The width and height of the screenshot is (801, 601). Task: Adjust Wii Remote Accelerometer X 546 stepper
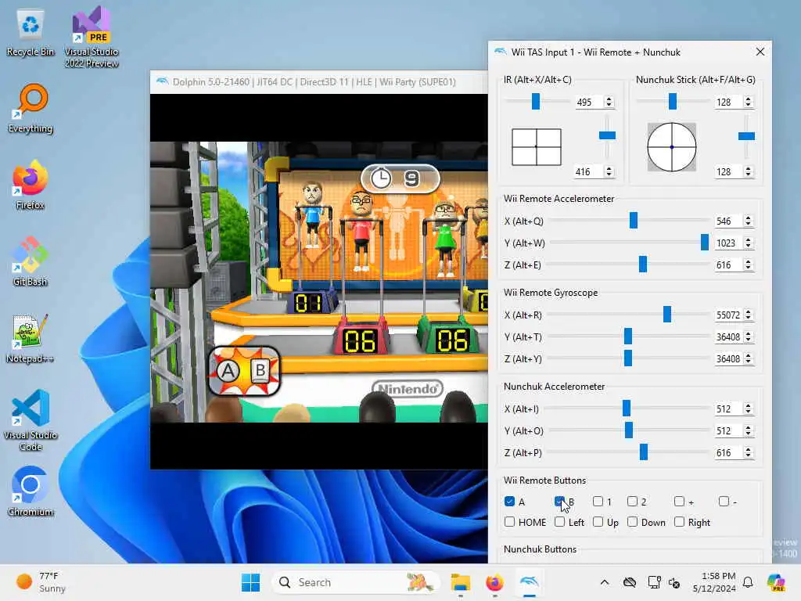(748, 221)
